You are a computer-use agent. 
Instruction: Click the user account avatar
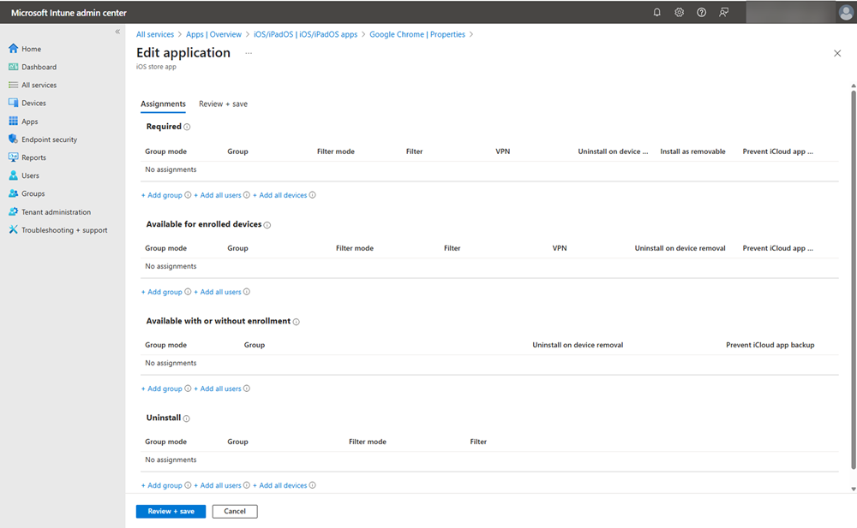(845, 13)
